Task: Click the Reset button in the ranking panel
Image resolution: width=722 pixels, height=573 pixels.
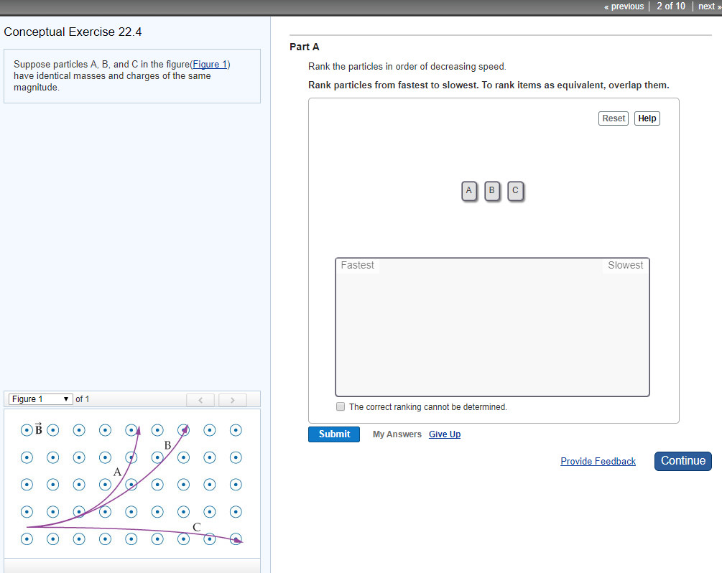Action: [x=613, y=118]
